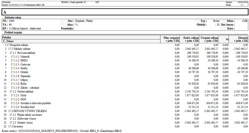Select row '17.1 Náklady celkem'

pyautogui.click(x=125, y=49)
